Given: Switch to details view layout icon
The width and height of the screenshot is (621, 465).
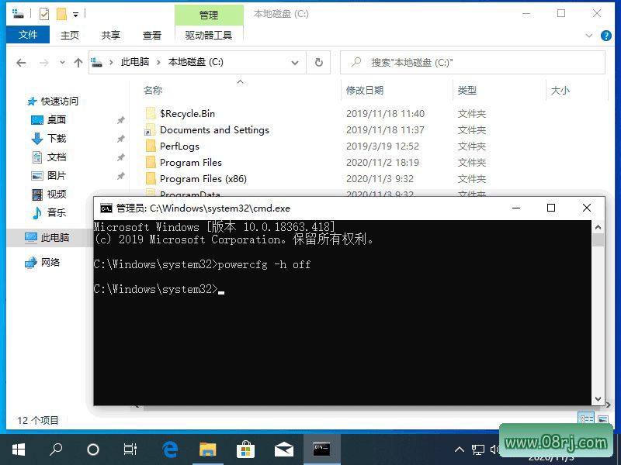Looking at the screenshot, I should pyautogui.click(x=586, y=418).
